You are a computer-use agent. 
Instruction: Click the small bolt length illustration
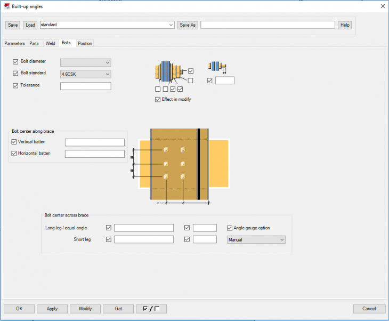(x=217, y=67)
